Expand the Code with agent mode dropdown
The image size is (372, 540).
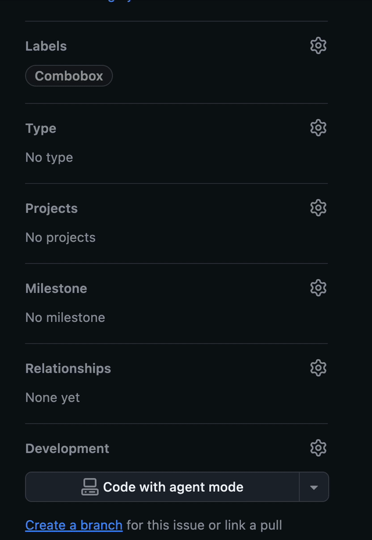click(x=314, y=487)
